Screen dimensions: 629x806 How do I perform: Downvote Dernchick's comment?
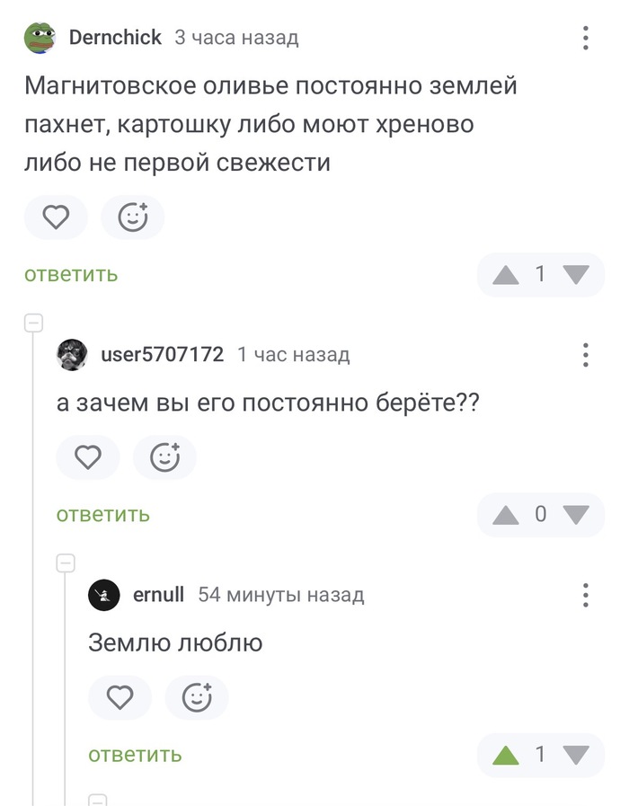[575, 275]
